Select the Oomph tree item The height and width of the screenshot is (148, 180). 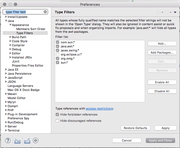point(13,106)
